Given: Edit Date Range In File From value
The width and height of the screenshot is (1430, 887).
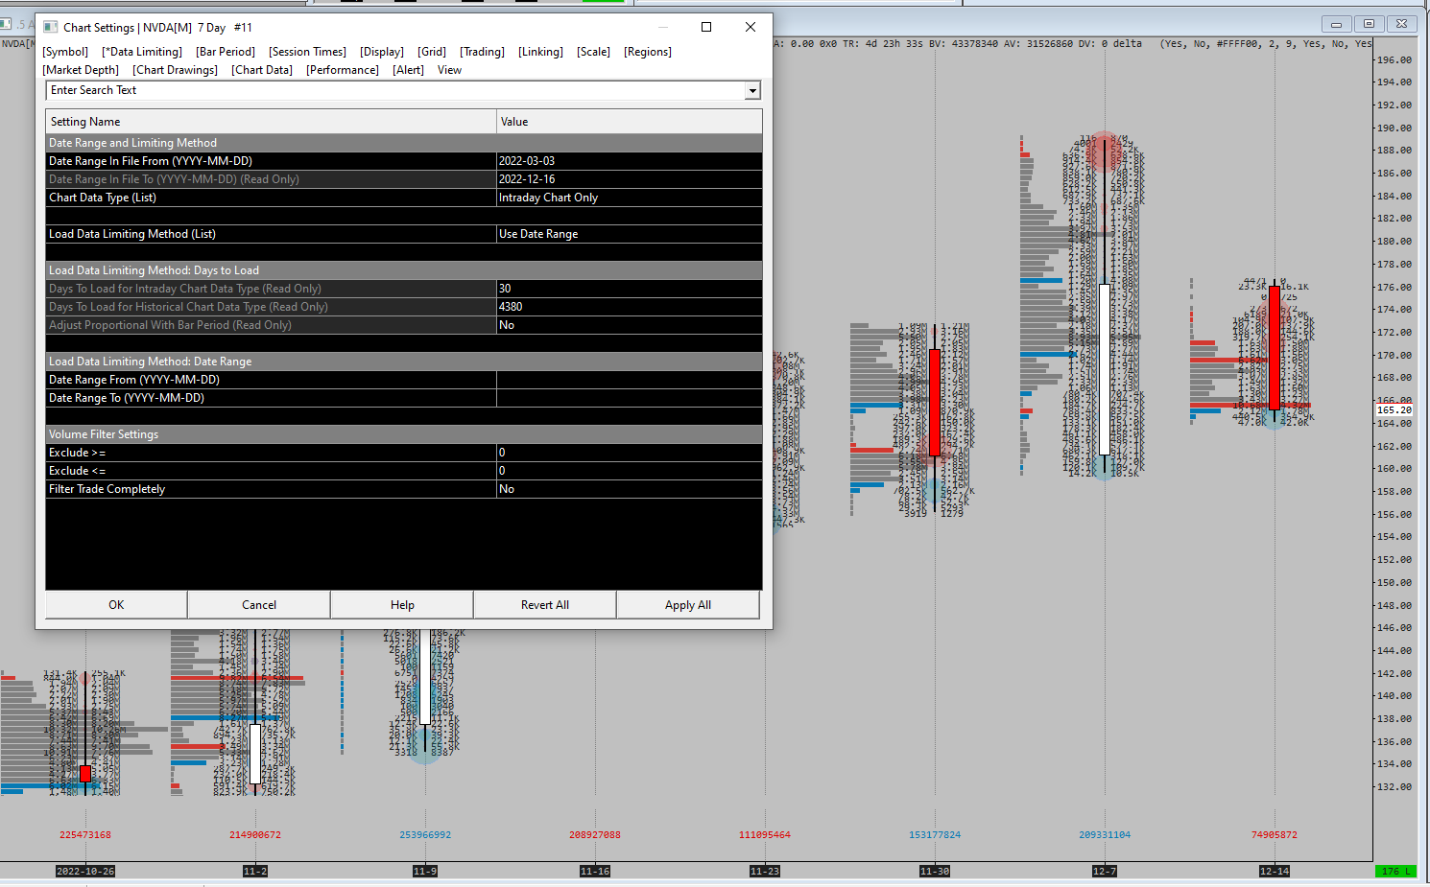Looking at the screenshot, I should click(630, 161).
